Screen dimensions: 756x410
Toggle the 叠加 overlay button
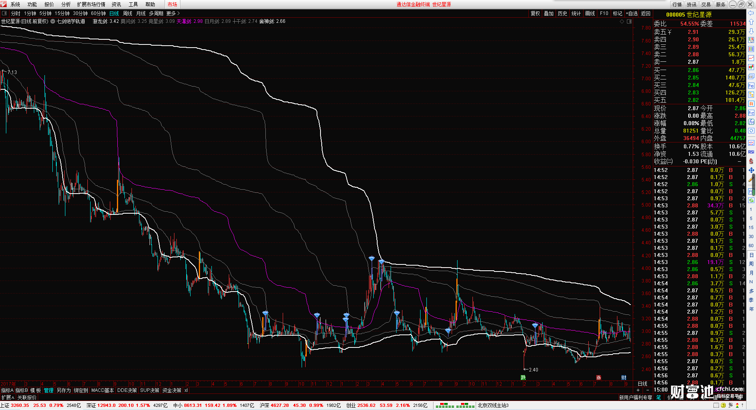(549, 13)
